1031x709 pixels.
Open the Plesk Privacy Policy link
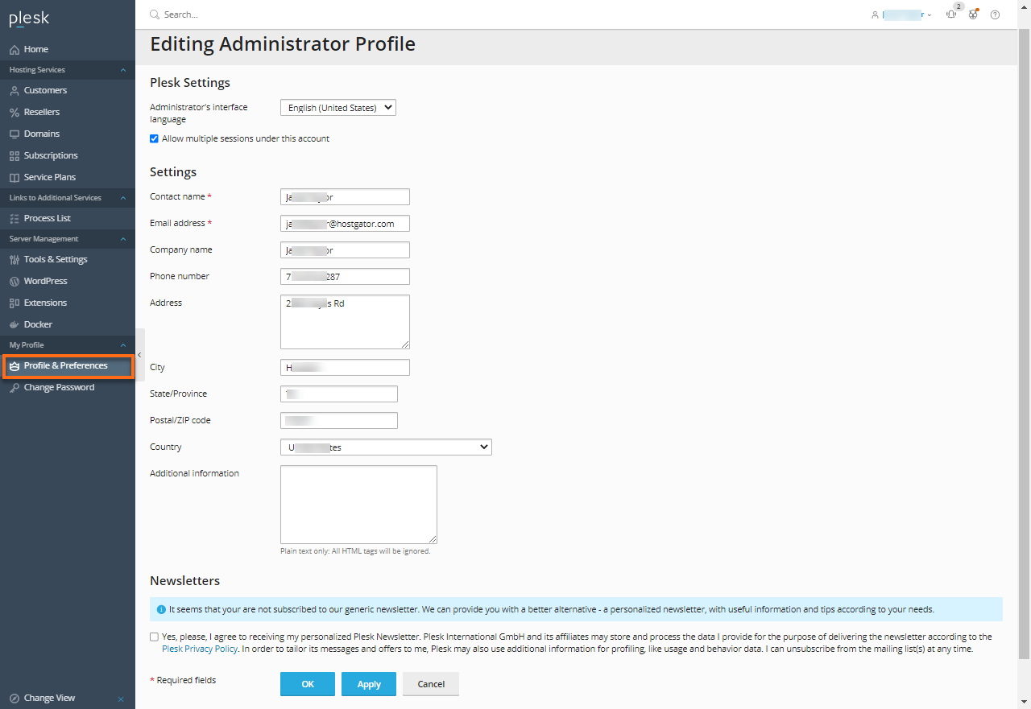(199, 649)
